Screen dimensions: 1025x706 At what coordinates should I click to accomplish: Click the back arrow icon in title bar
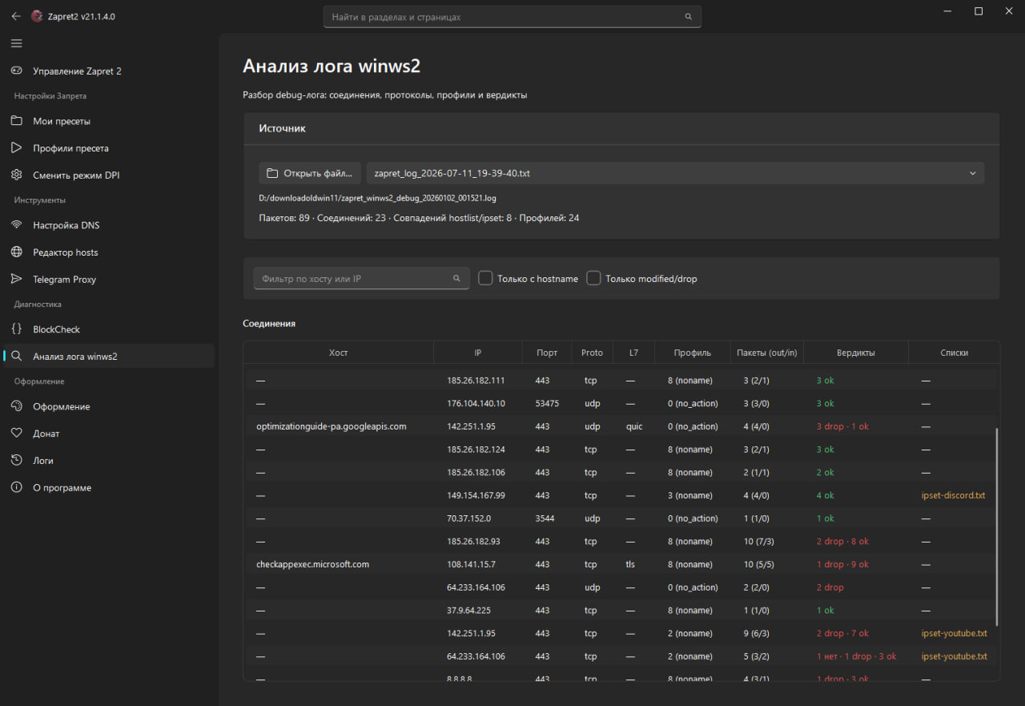click(16, 16)
